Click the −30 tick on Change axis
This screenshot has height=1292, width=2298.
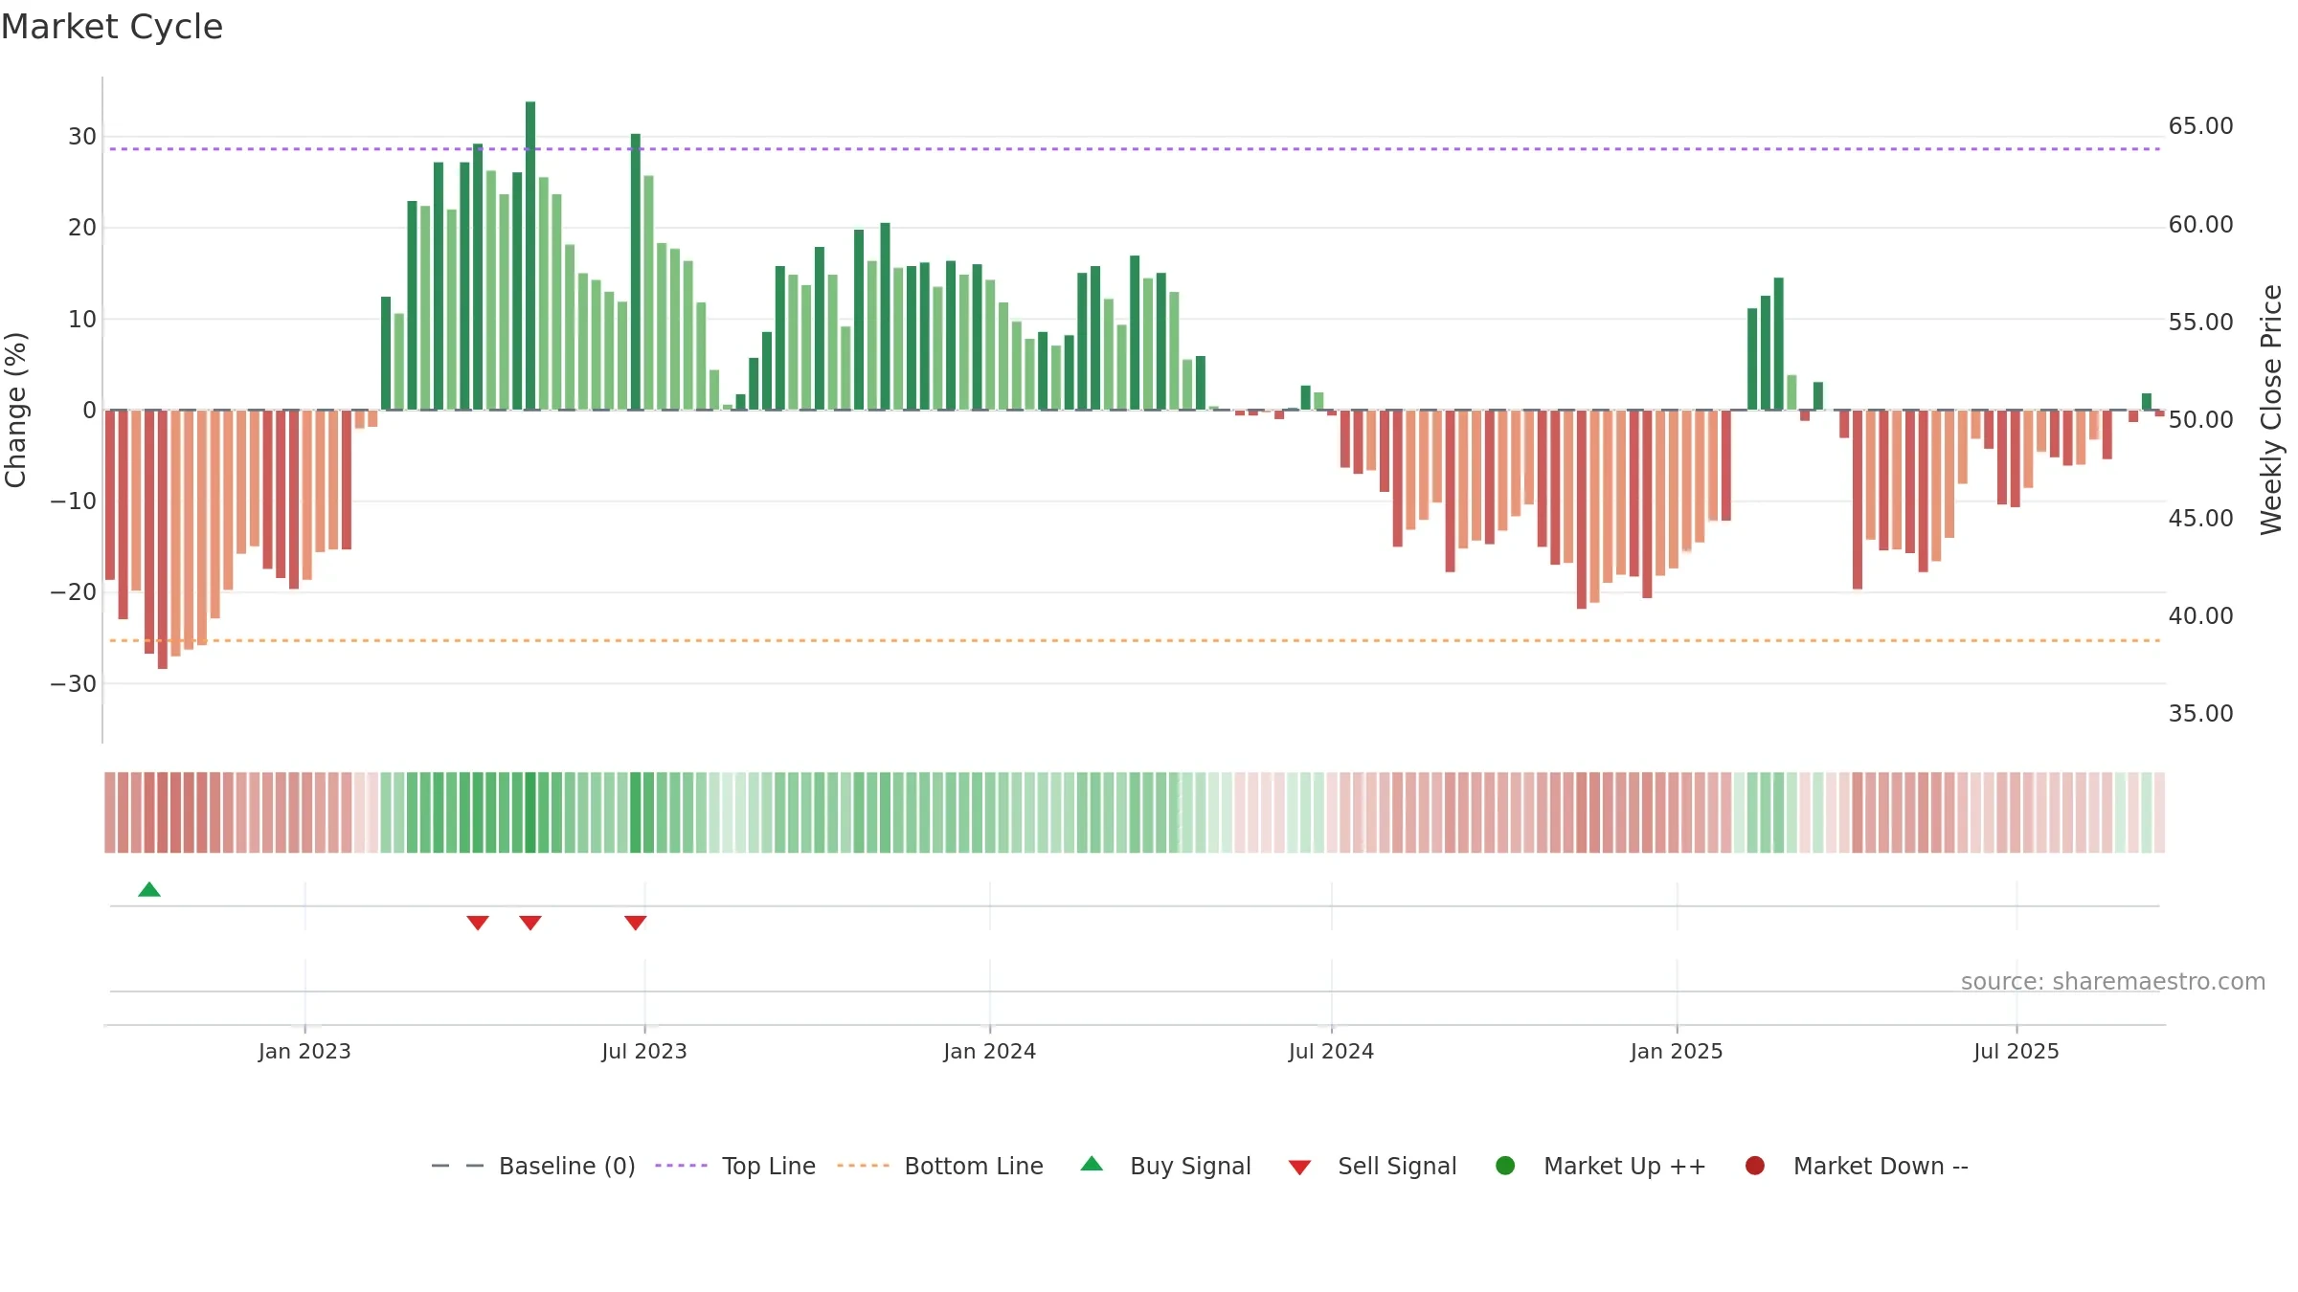[x=74, y=684]
